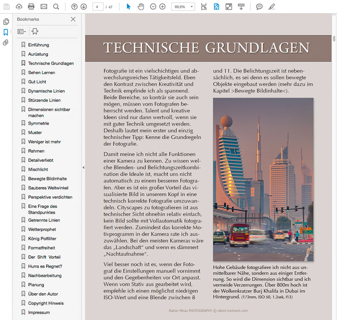Jump to Nachbearbeitung bookmark
This screenshot has width=337, height=320.
click(45, 276)
